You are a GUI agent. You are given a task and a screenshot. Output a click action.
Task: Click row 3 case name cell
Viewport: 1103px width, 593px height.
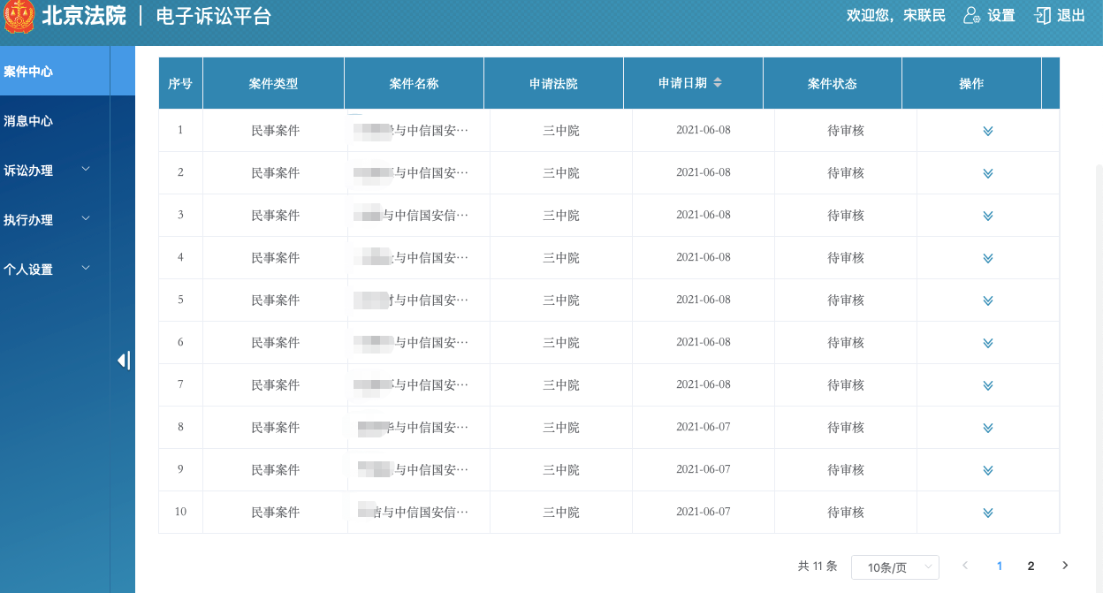point(419,216)
